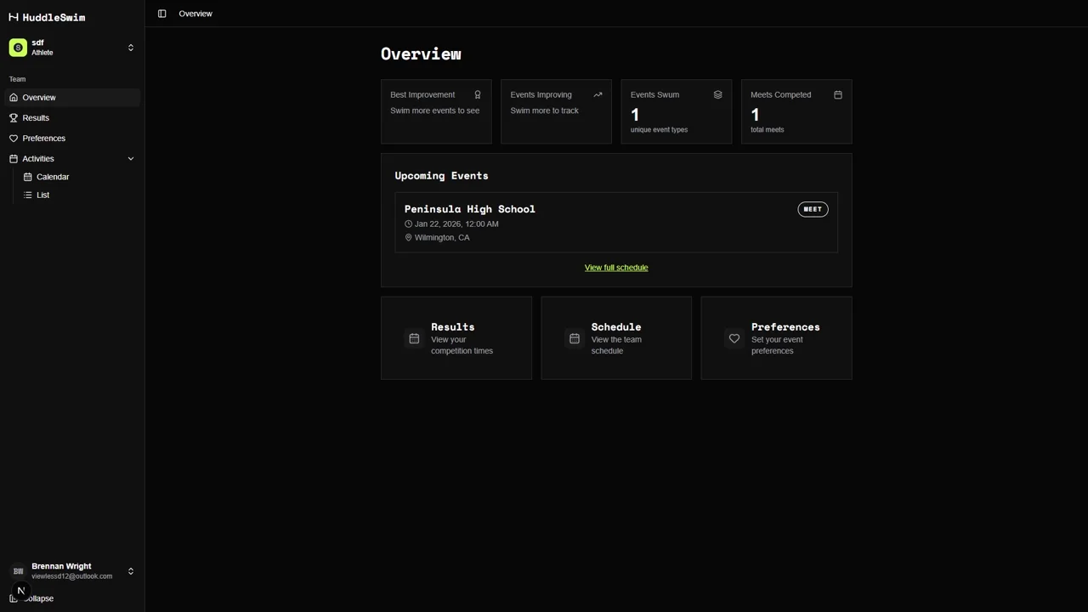Open Preferences via the heart icon
The width and height of the screenshot is (1088, 612).
pyautogui.click(x=14, y=138)
